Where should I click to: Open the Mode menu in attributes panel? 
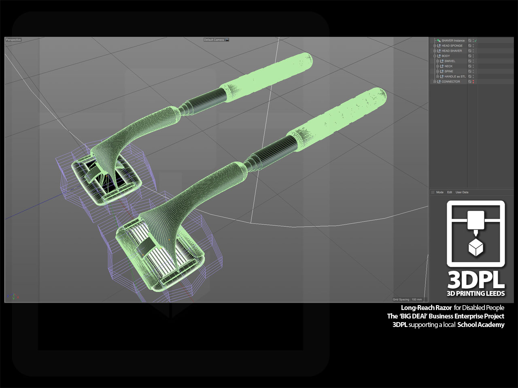(440, 192)
